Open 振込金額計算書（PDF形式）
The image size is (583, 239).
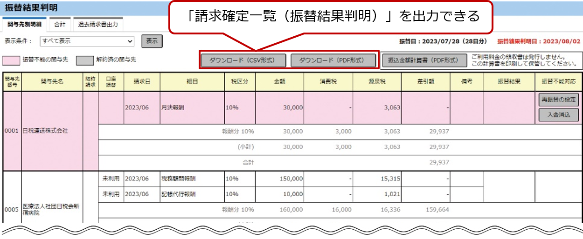[423, 60]
